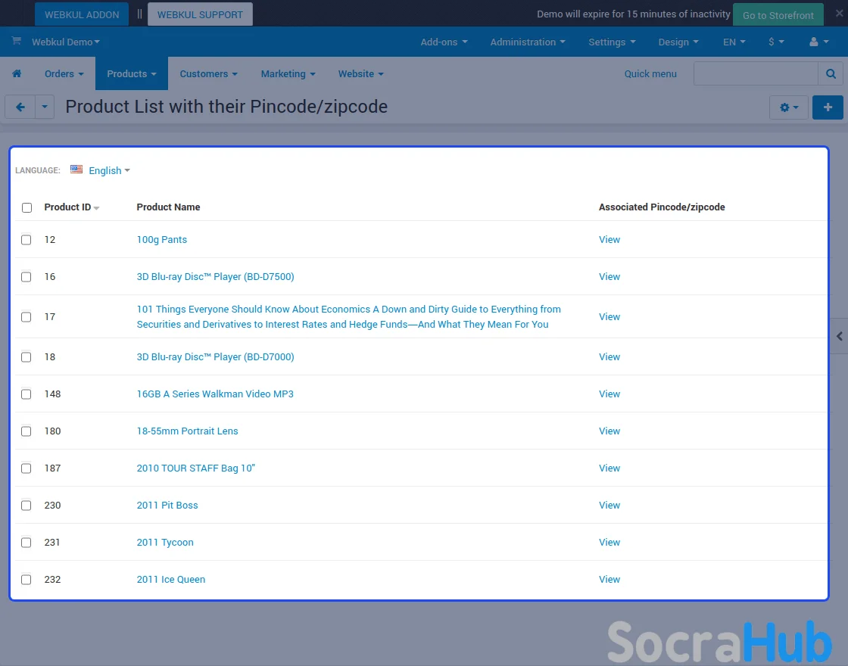Open the Website menu
Screen dimensions: 848x666
point(360,73)
